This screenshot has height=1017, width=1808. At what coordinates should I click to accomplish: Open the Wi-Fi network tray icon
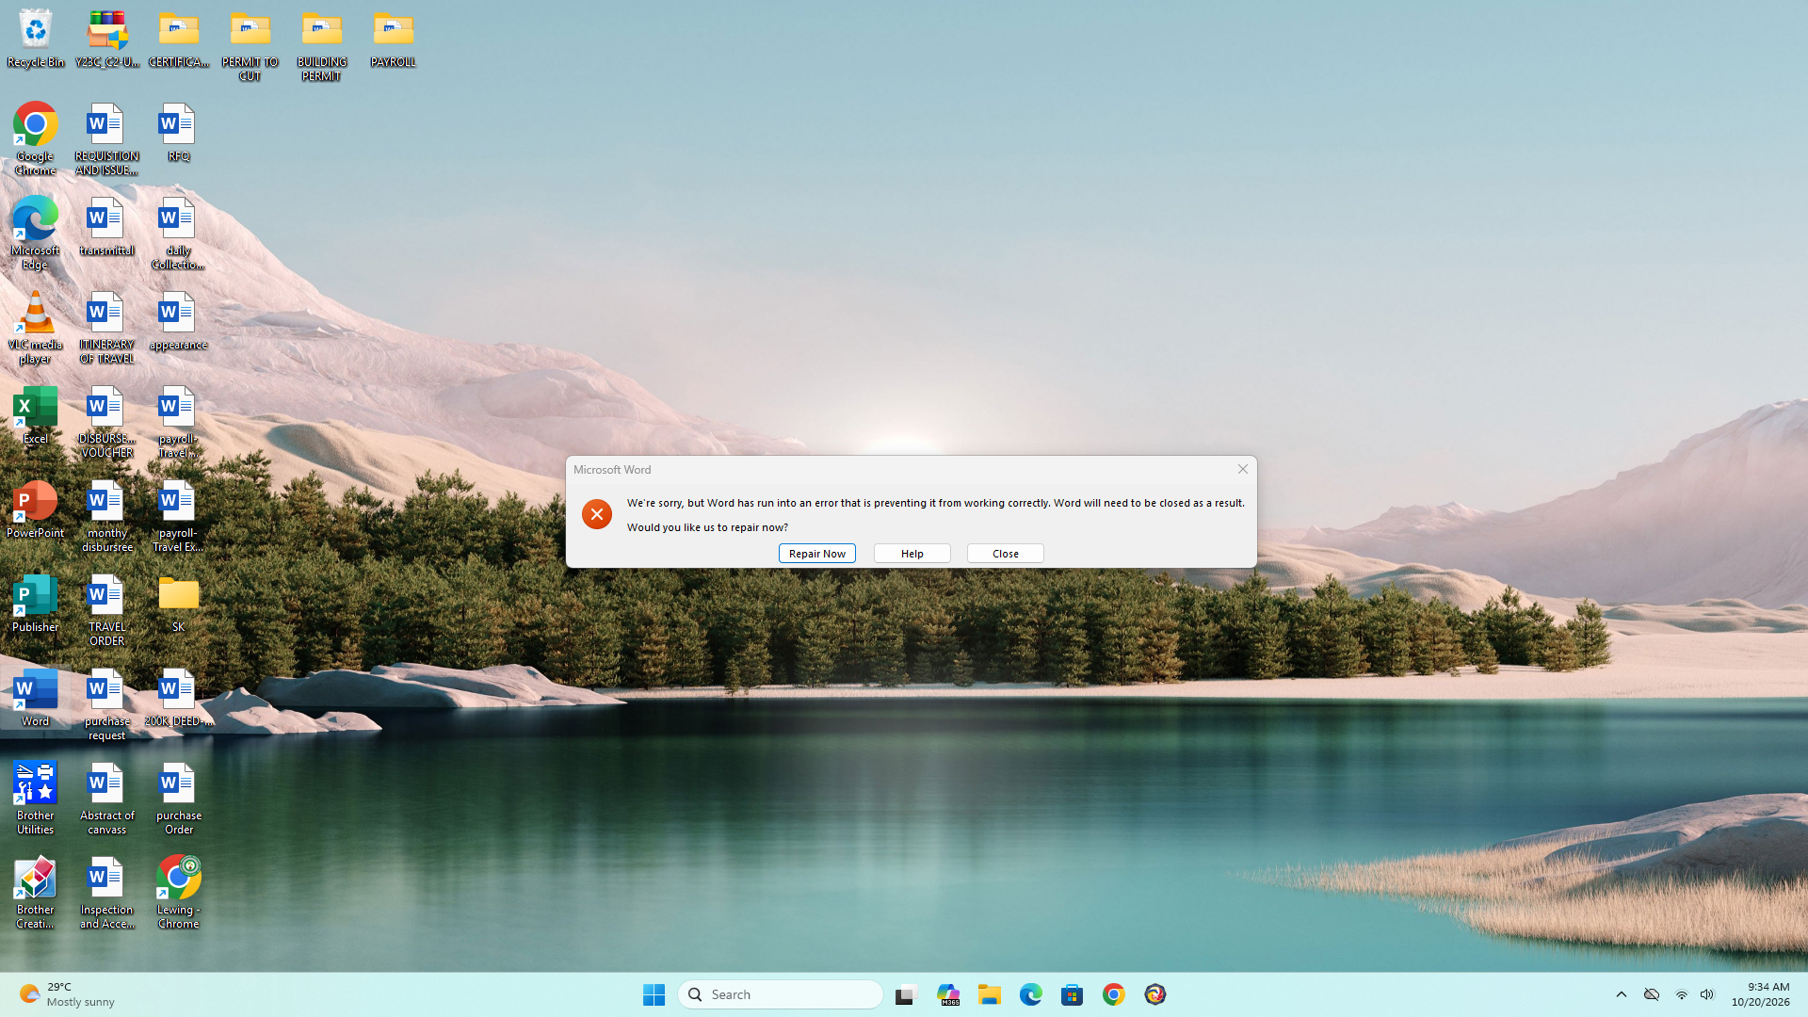coord(1682,994)
